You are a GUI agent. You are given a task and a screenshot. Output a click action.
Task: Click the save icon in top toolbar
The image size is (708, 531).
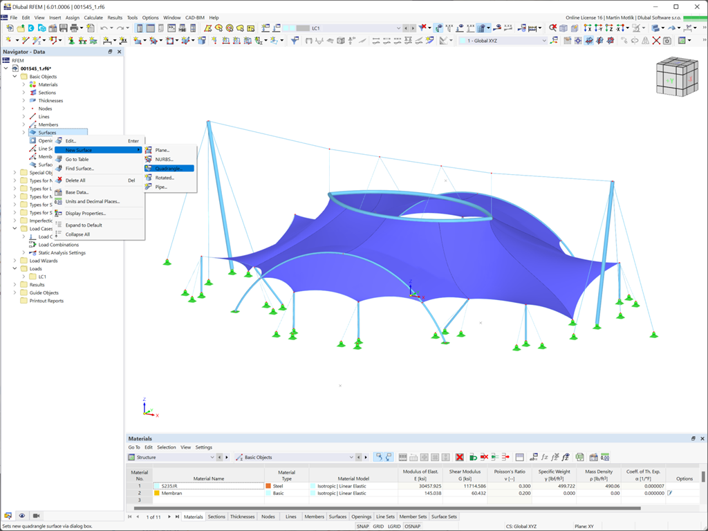coord(63,28)
